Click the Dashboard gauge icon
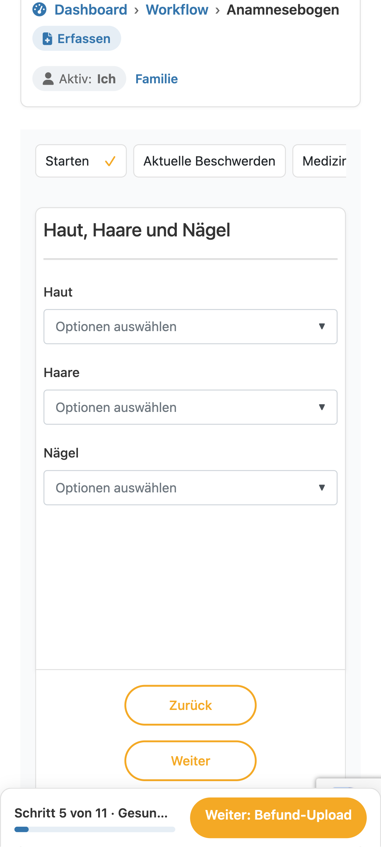Image resolution: width=381 pixels, height=847 pixels. pos(39,10)
